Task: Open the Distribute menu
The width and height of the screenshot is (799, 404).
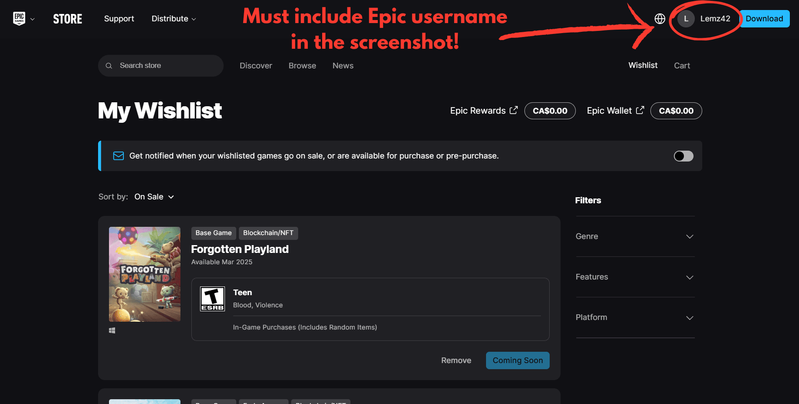Action: tap(173, 19)
